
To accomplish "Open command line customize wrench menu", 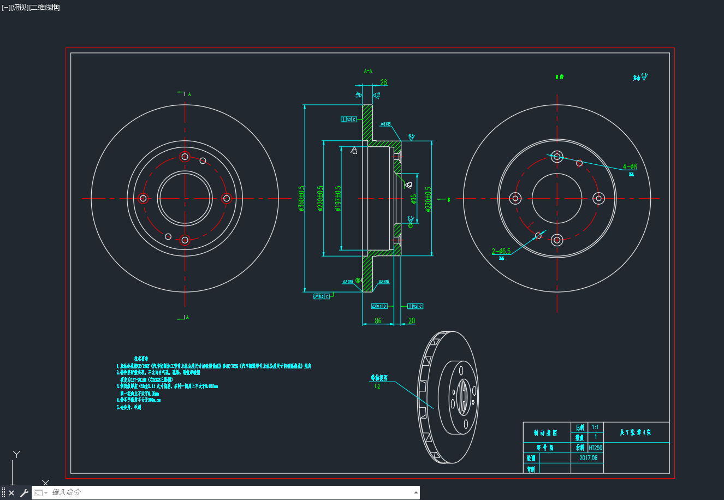I will pos(24,493).
